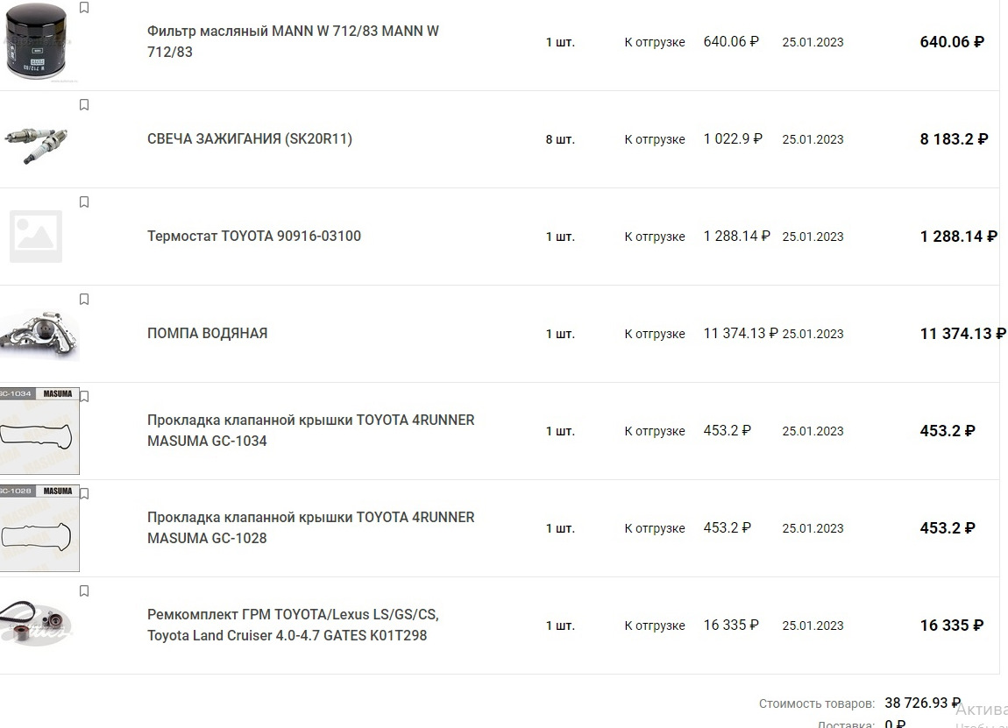Open the water pump product photo
Viewport: 1008px width, 728px height.
(39, 334)
